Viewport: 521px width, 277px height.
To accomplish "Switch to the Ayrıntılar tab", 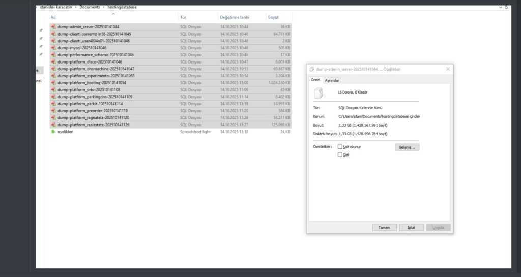I will point(332,80).
